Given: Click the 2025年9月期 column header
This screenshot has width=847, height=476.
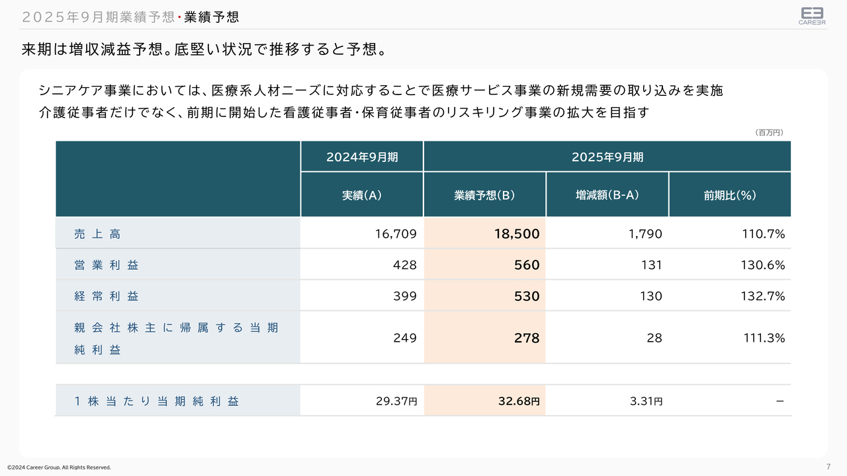Looking at the screenshot, I should [607, 157].
